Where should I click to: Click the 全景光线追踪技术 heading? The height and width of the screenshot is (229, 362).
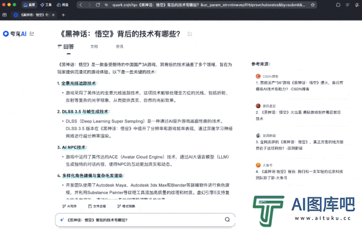(79, 83)
